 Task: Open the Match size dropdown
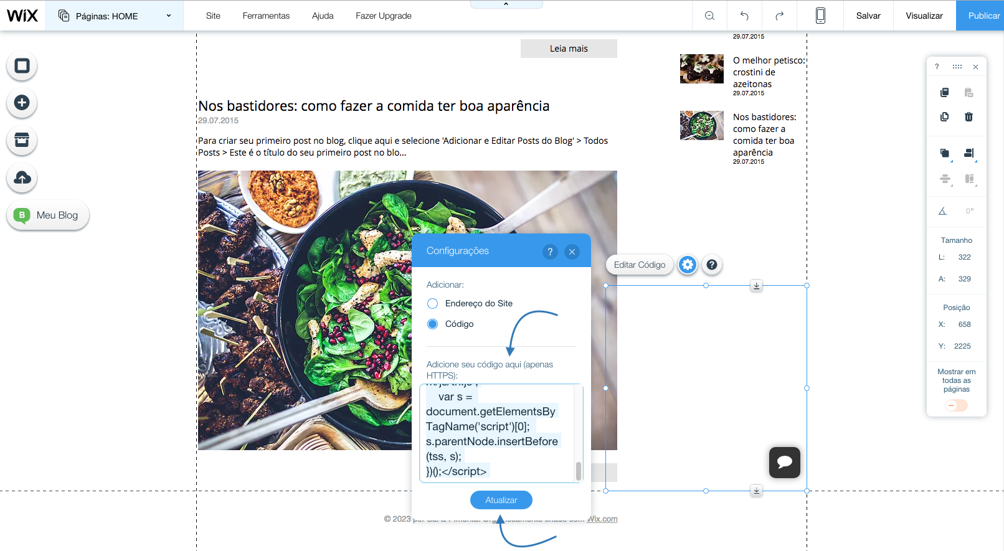(x=969, y=179)
